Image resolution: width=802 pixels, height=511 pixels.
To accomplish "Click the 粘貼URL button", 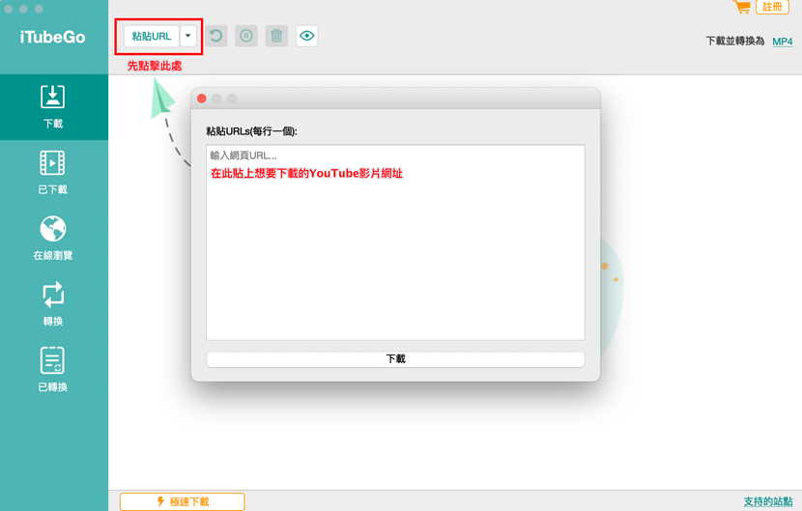I will [x=152, y=37].
